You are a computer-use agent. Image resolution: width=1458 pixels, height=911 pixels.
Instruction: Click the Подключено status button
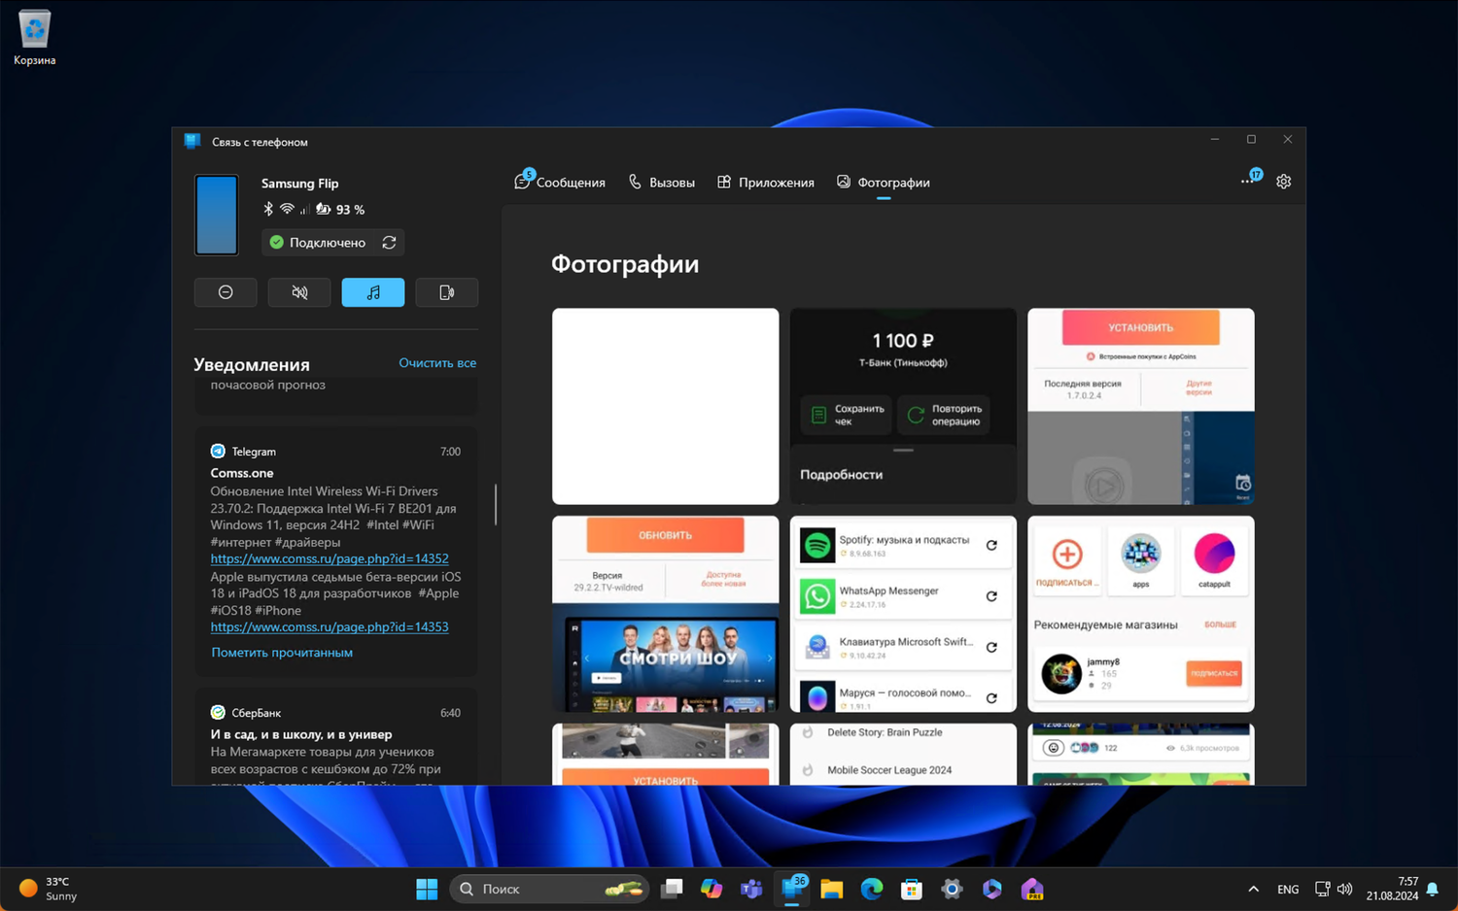click(318, 243)
